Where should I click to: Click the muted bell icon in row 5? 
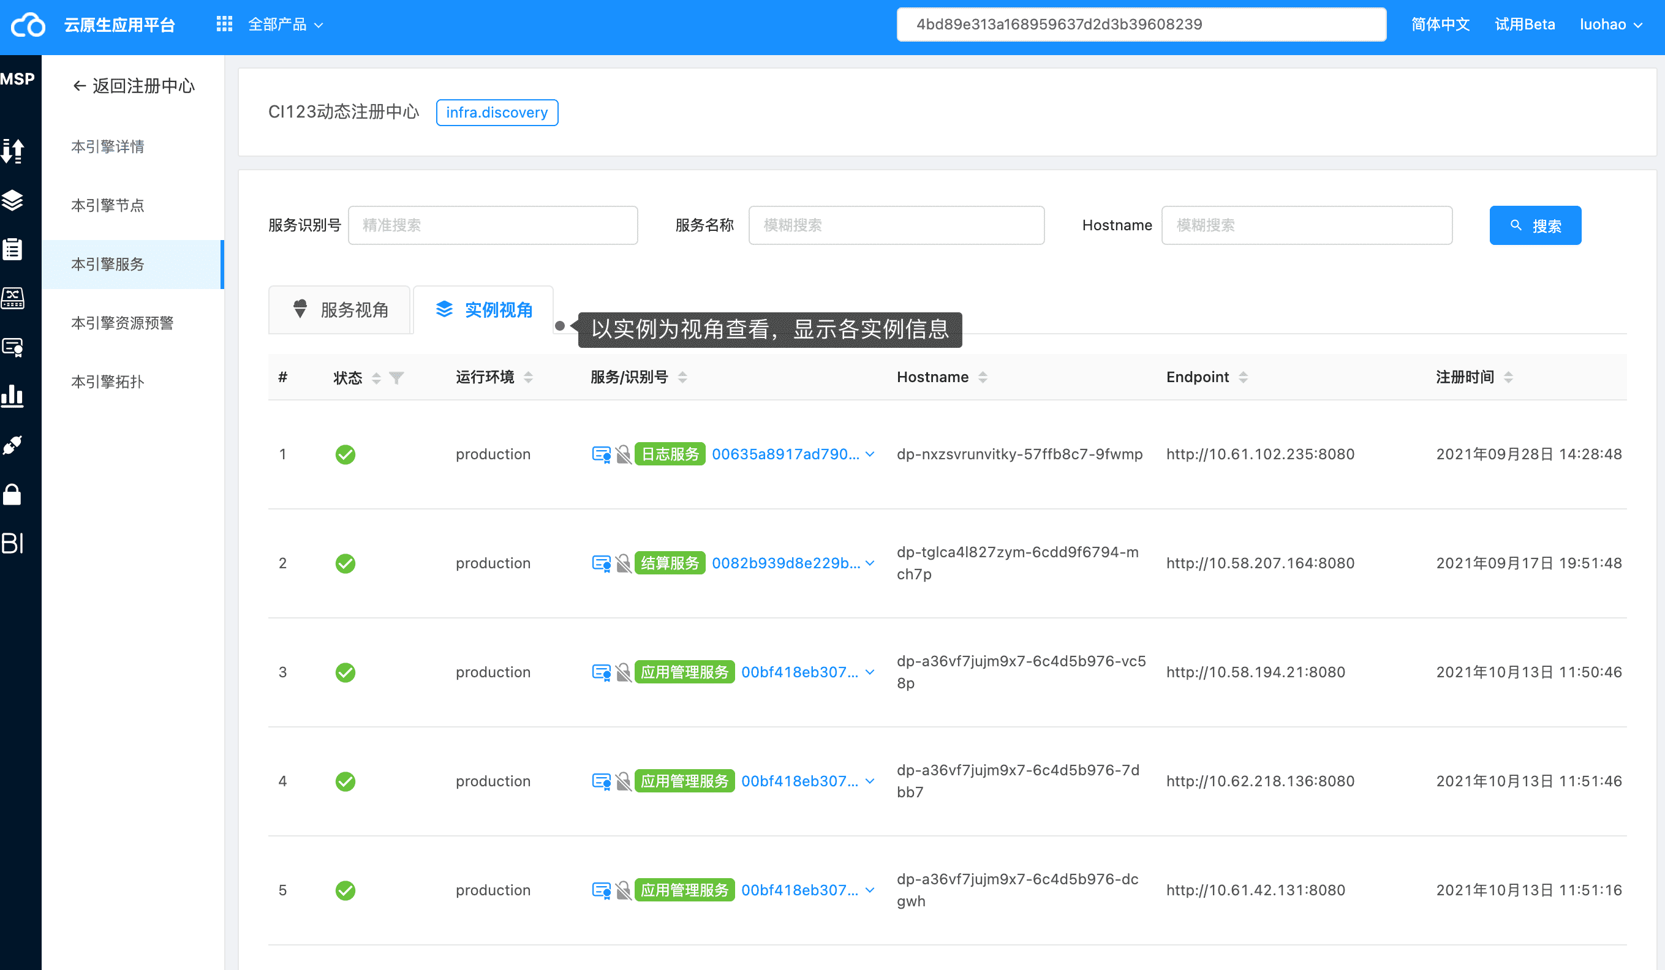click(x=623, y=890)
